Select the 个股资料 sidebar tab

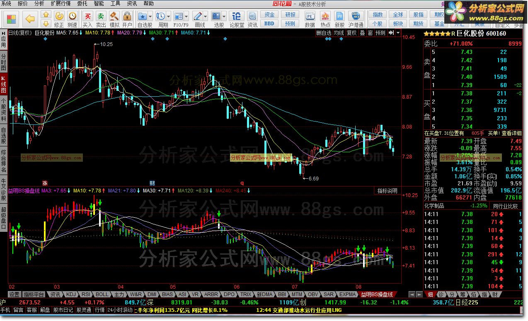coord(3,109)
